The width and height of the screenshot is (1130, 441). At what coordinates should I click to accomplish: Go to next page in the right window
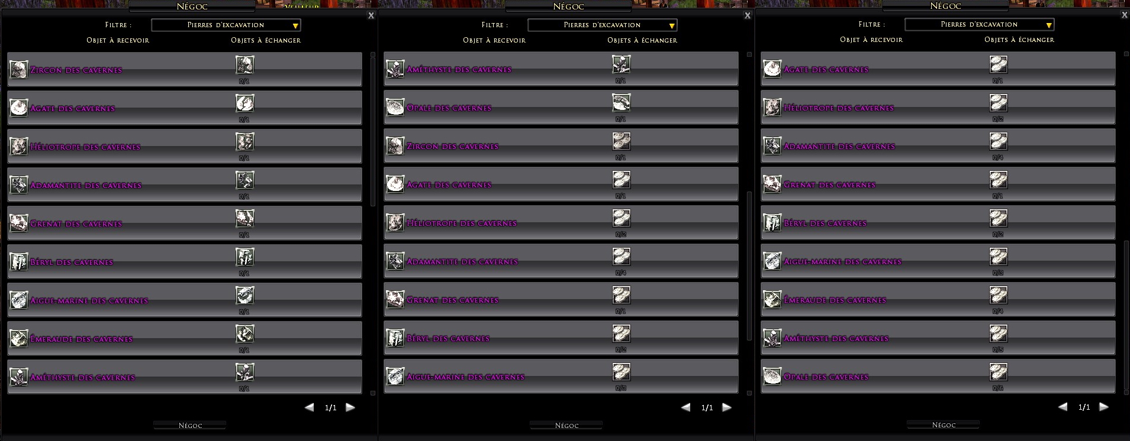(x=1104, y=407)
